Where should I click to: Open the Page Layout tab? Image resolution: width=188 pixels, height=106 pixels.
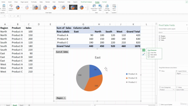pos(24,2)
